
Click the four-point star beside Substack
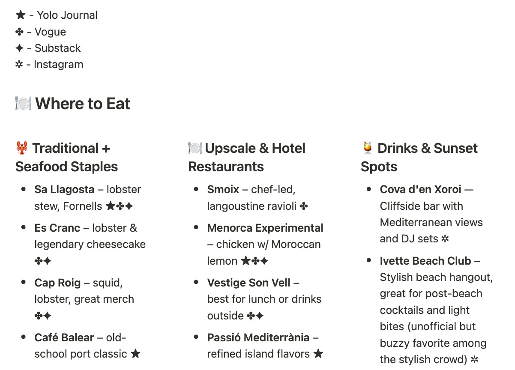pos(20,48)
